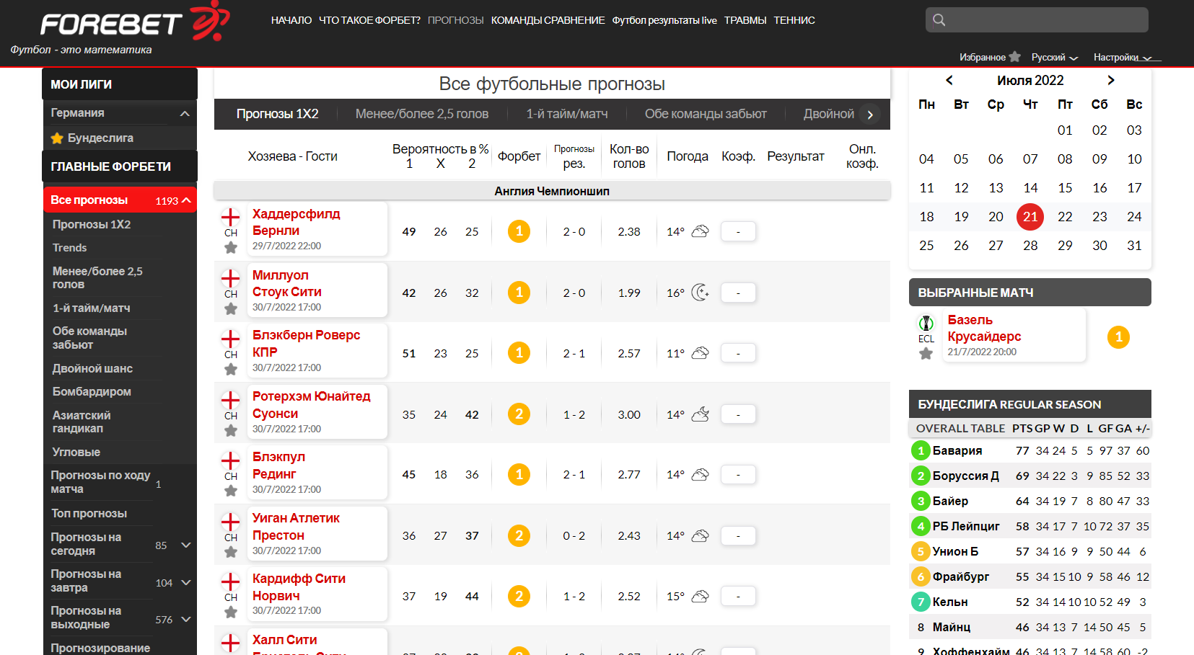
Task: Click the orange prediction circle for Хаддерсфилд
Action: click(x=519, y=231)
